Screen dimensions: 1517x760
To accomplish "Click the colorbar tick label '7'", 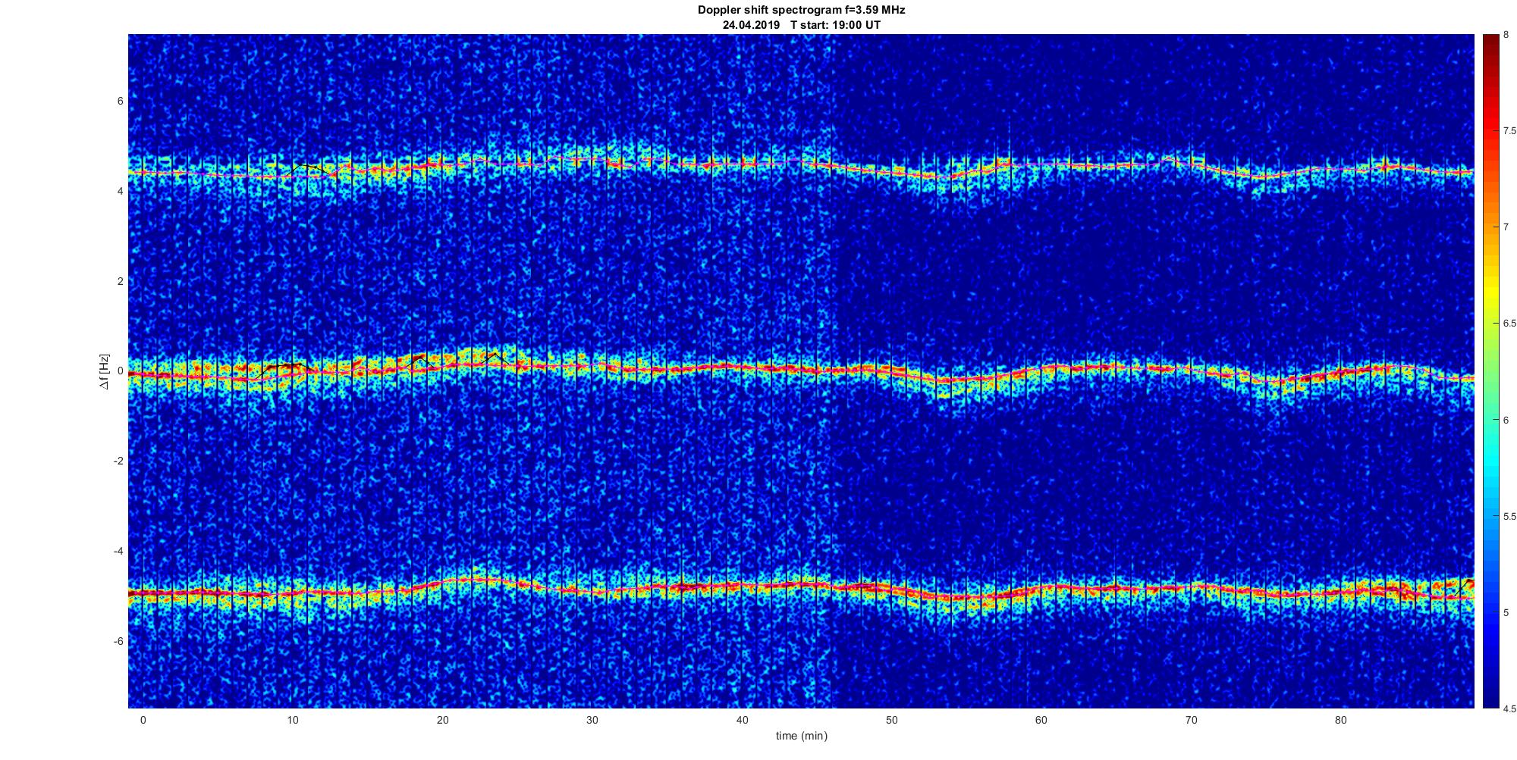I will pos(1506,227).
